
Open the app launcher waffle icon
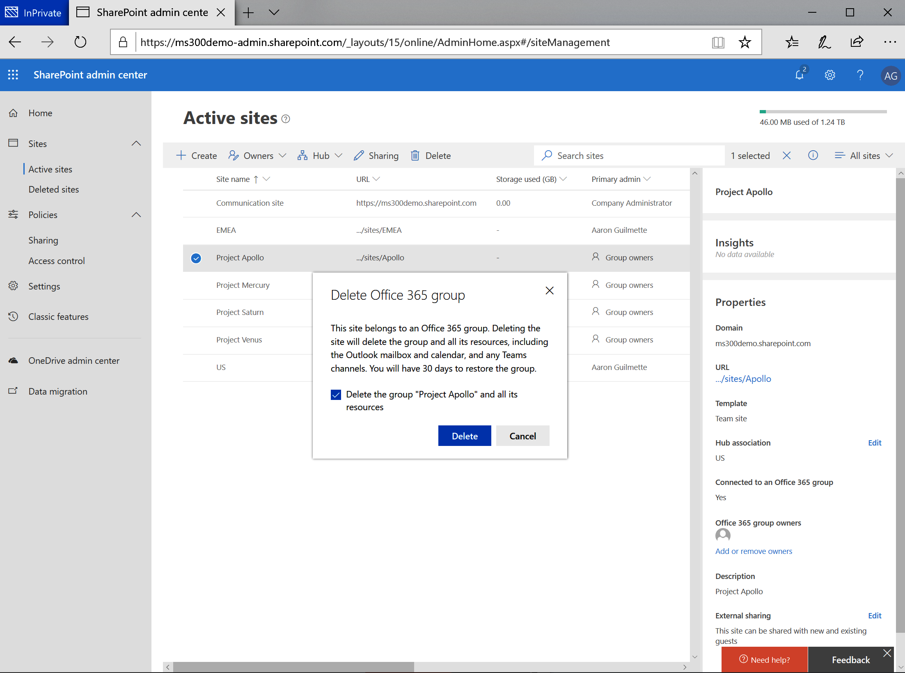tap(13, 75)
